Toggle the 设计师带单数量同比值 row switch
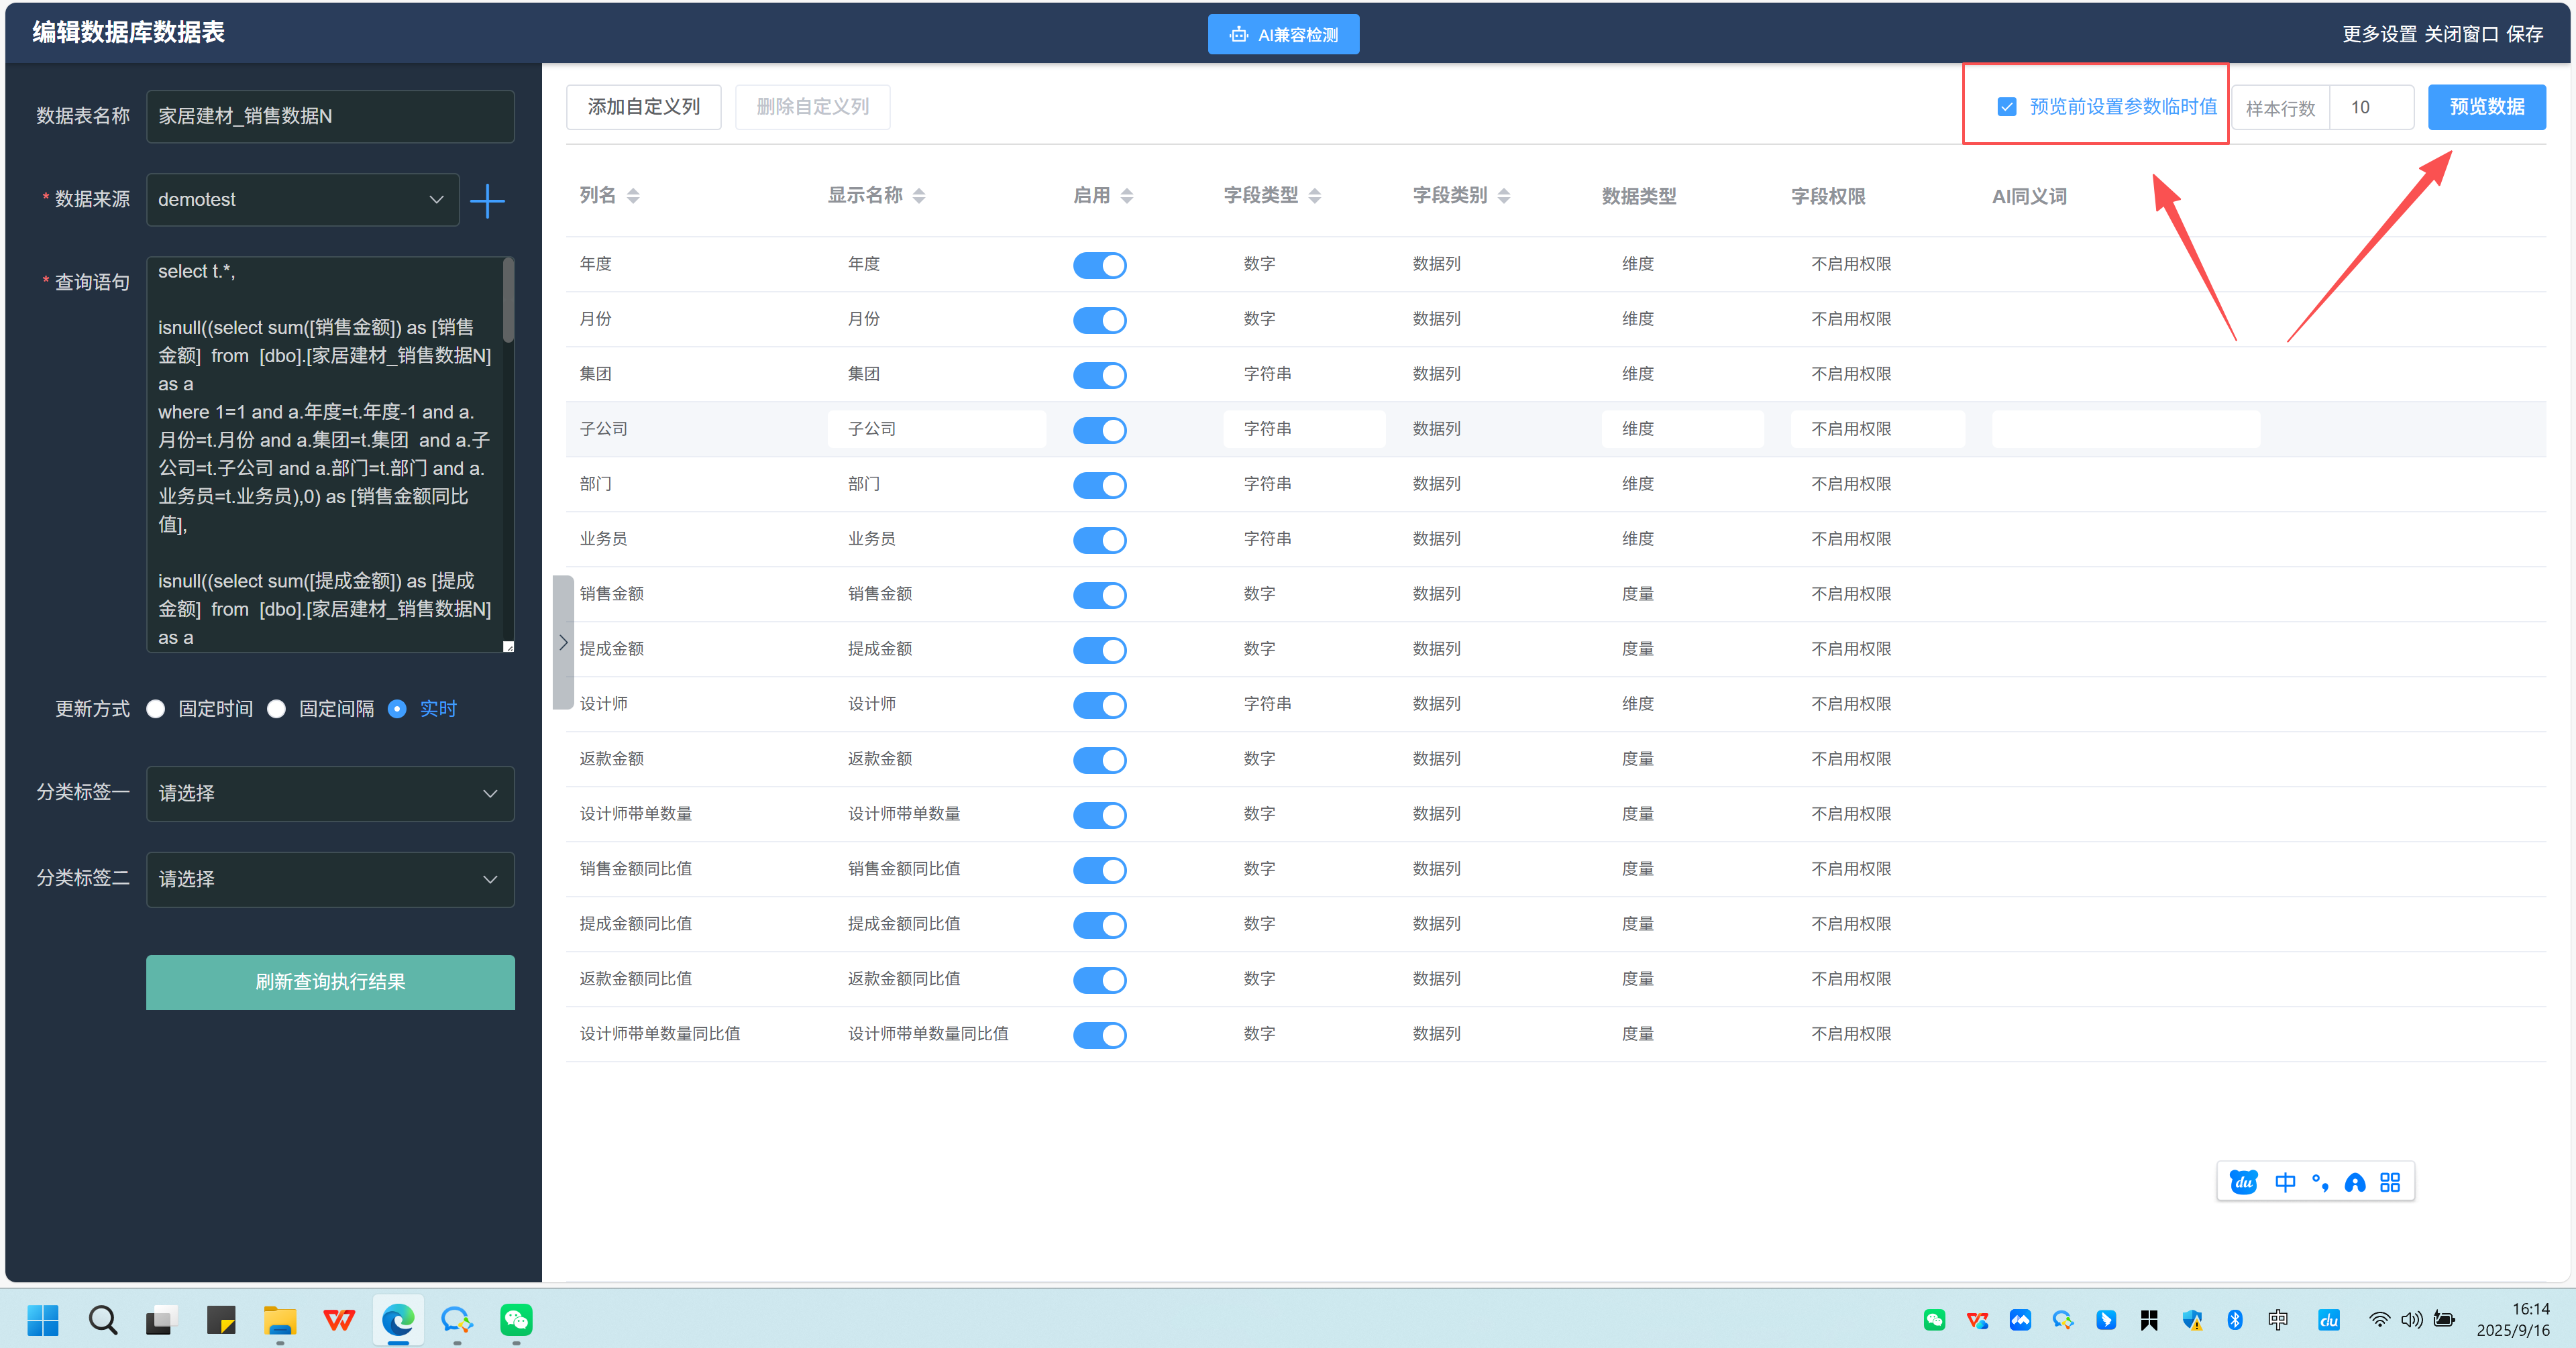Screen dimensions: 2576x1348 tap(1099, 1035)
